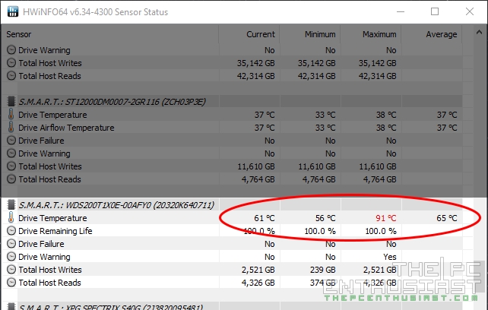Screen dimensions: 488x310
Task: Click the HWiNFO64 app icon in title bar
Action: tap(13, 11)
